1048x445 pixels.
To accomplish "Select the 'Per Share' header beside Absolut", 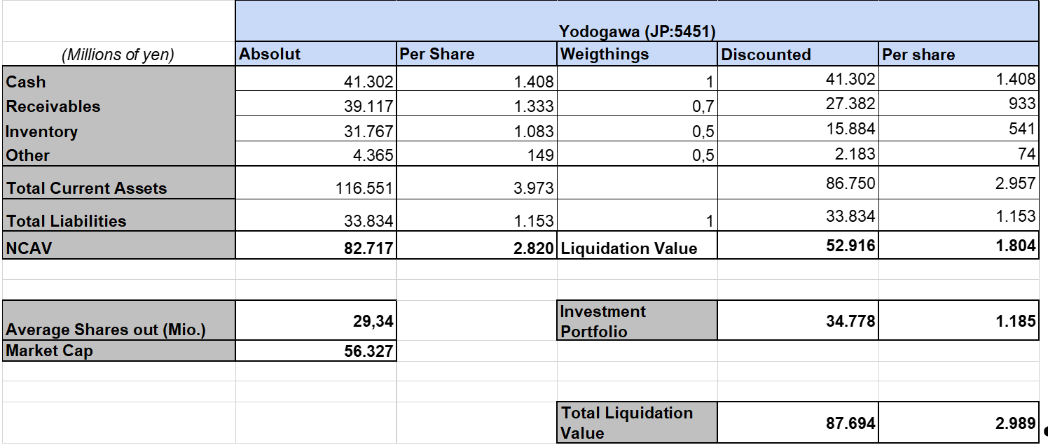I will (476, 55).
